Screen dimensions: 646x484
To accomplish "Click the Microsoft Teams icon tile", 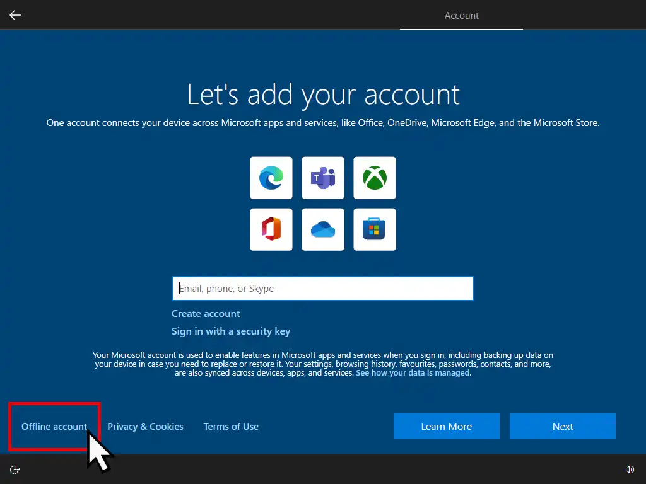I will click(323, 178).
